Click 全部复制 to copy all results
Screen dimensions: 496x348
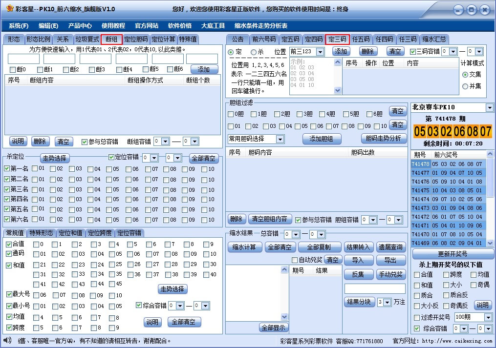click(320, 247)
